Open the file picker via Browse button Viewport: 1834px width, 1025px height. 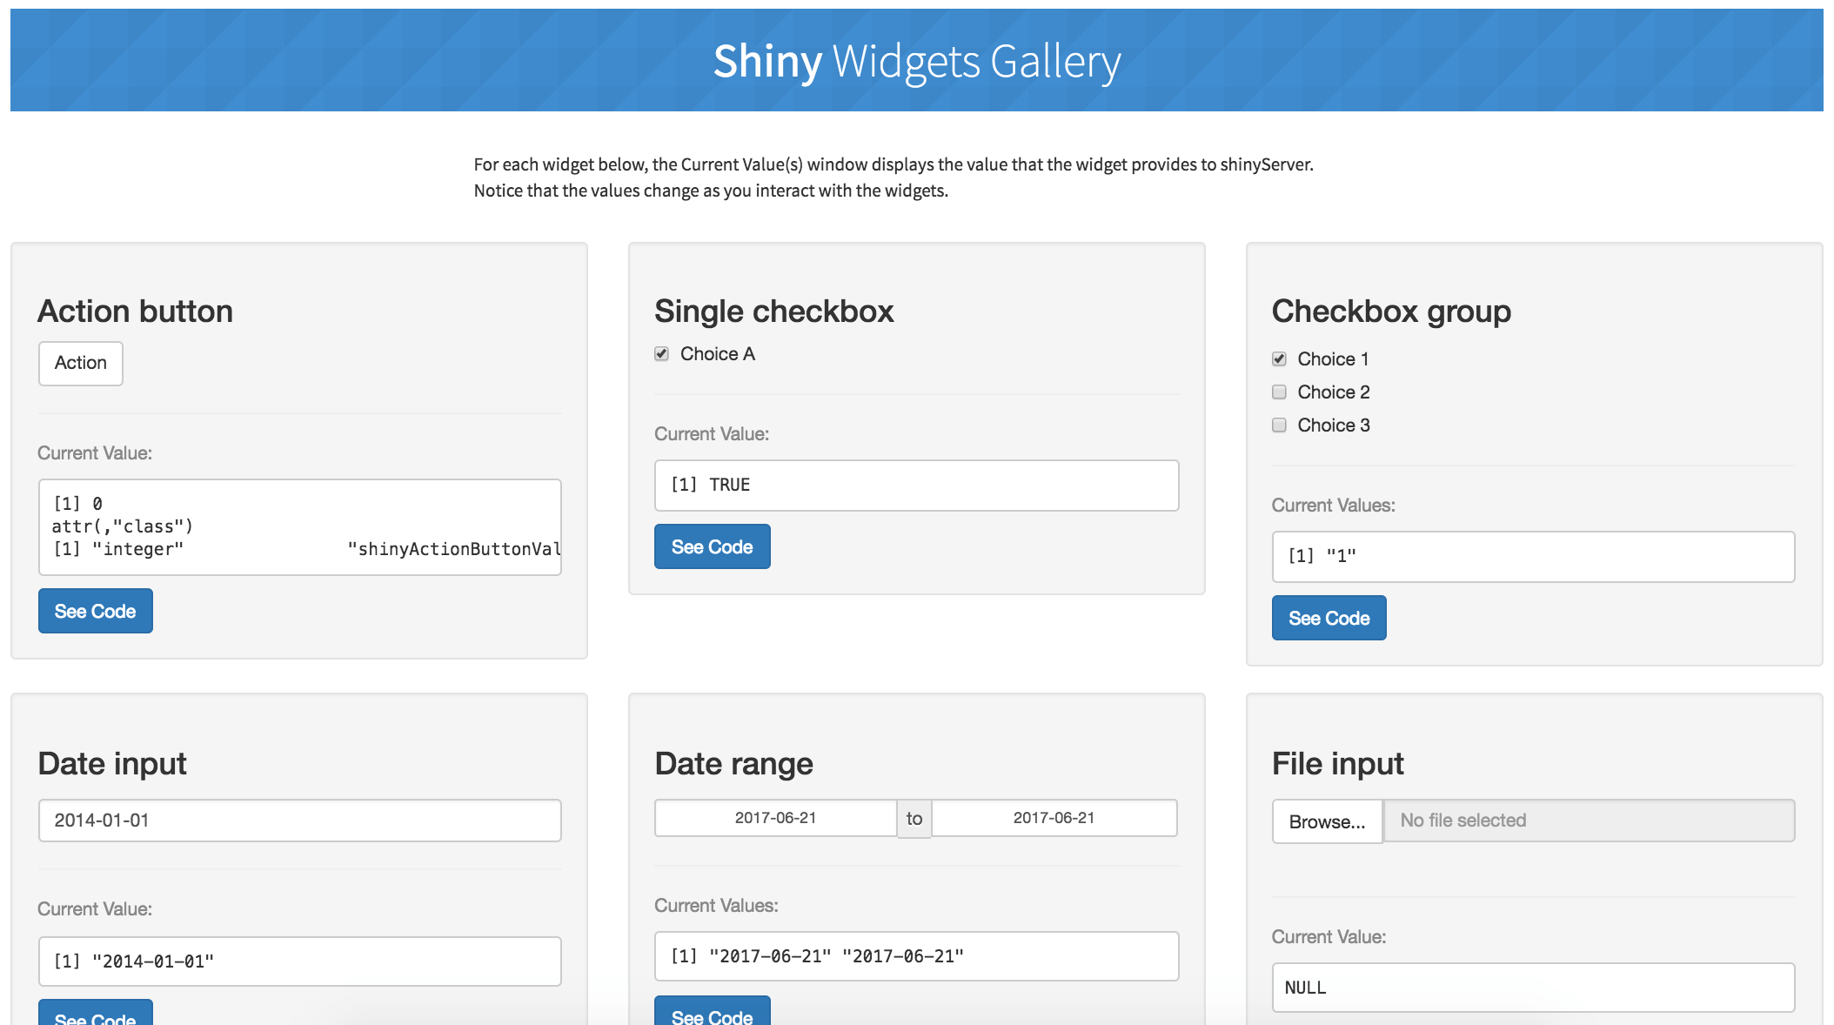(1327, 821)
